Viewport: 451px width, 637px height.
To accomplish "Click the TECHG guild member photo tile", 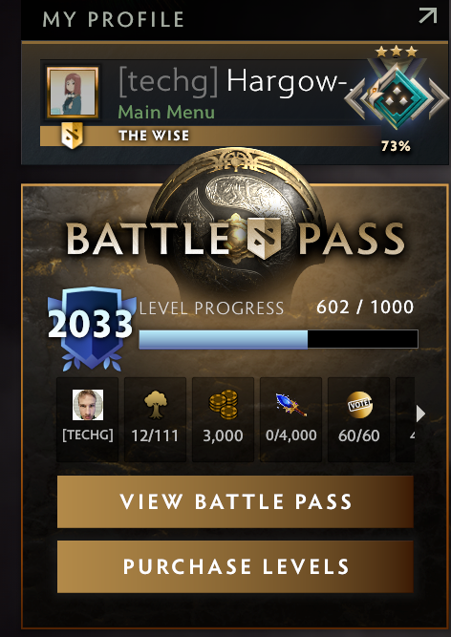I will [x=87, y=419].
